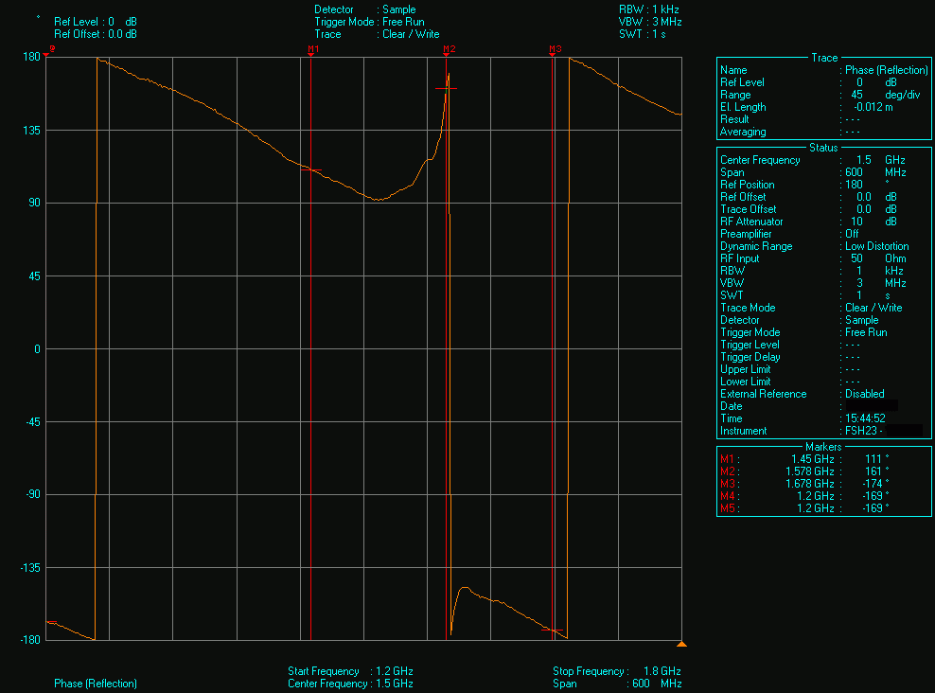Click the -135 label on the Y axis
This screenshot has height=693, width=935.
(x=30, y=568)
